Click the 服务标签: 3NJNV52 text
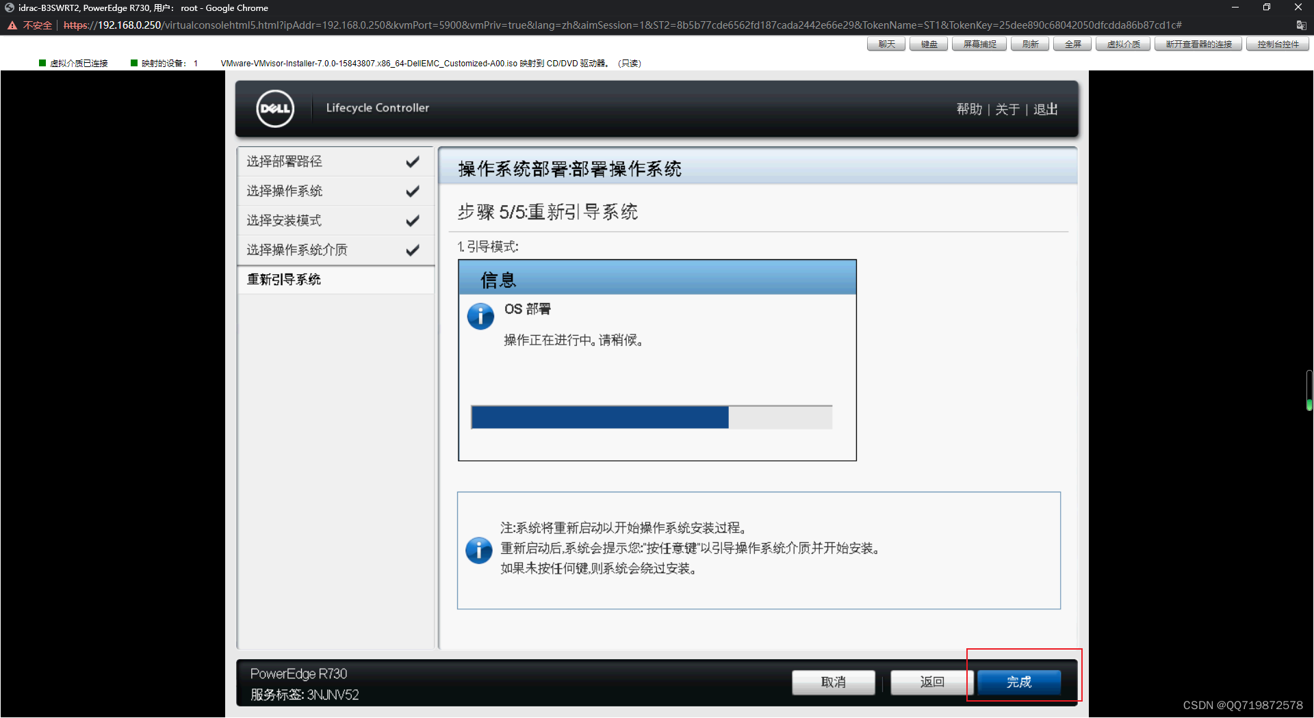The width and height of the screenshot is (1314, 718). (305, 695)
